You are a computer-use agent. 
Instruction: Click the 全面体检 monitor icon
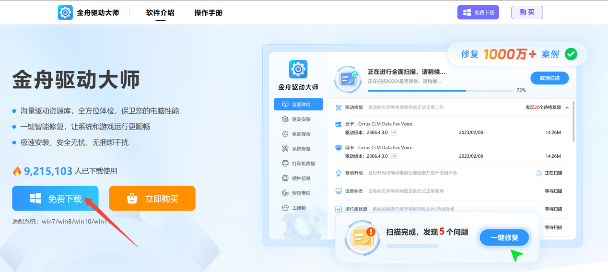point(285,104)
